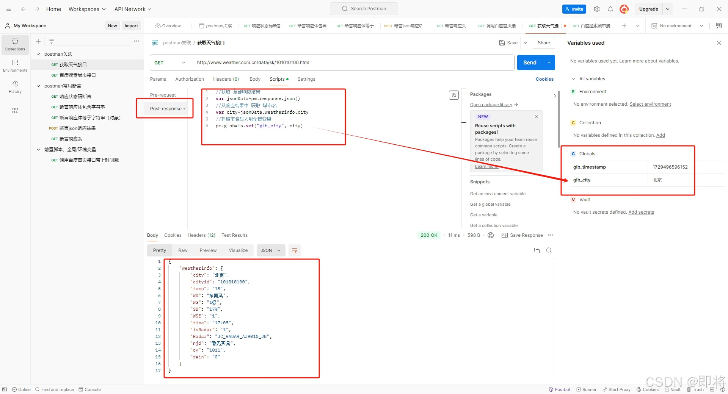Copy the response body

(537, 250)
